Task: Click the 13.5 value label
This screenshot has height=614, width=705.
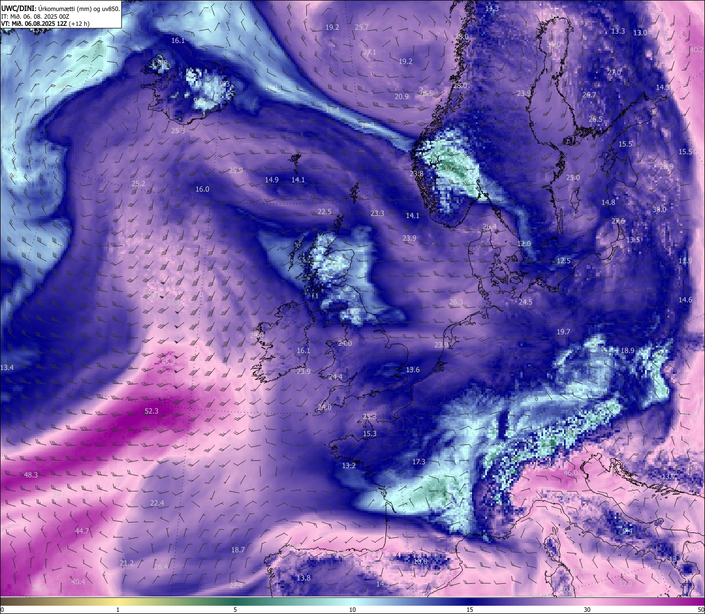Action: [633, 240]
